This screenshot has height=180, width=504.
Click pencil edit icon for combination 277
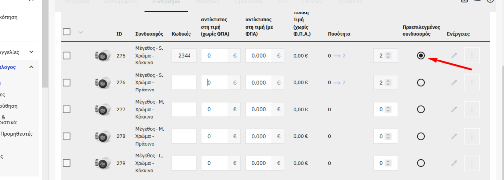(454, 109)
